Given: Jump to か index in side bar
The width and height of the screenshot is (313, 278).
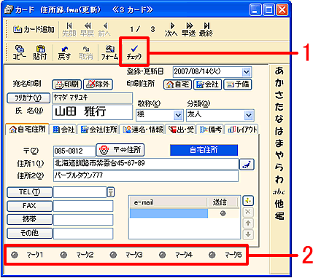Looking at the screenshot, I should click(279, 83).
